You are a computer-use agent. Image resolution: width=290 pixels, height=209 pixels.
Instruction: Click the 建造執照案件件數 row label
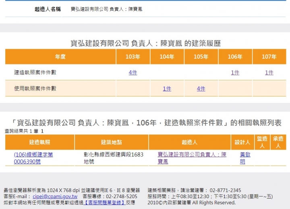(x=35, y=72)
